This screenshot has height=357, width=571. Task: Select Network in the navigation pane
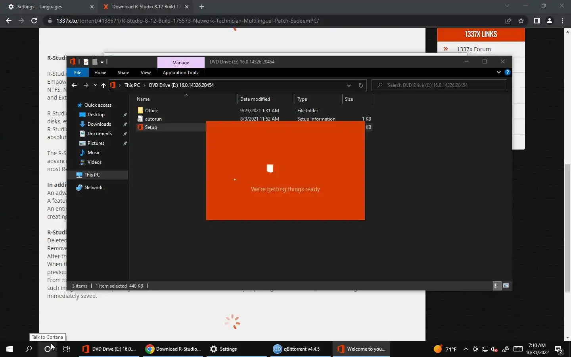(x=93, y=188)
